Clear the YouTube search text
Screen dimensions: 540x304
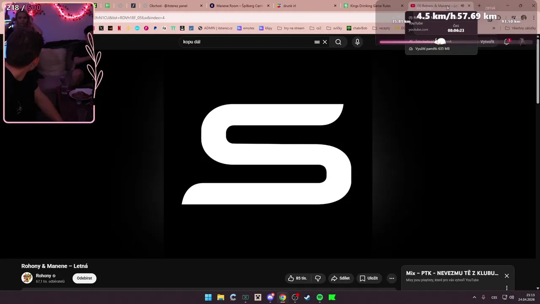coord(325,42)
